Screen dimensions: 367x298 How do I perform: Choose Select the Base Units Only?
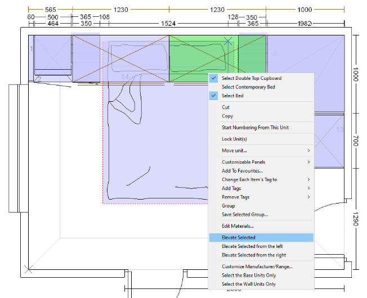[261, 276]
